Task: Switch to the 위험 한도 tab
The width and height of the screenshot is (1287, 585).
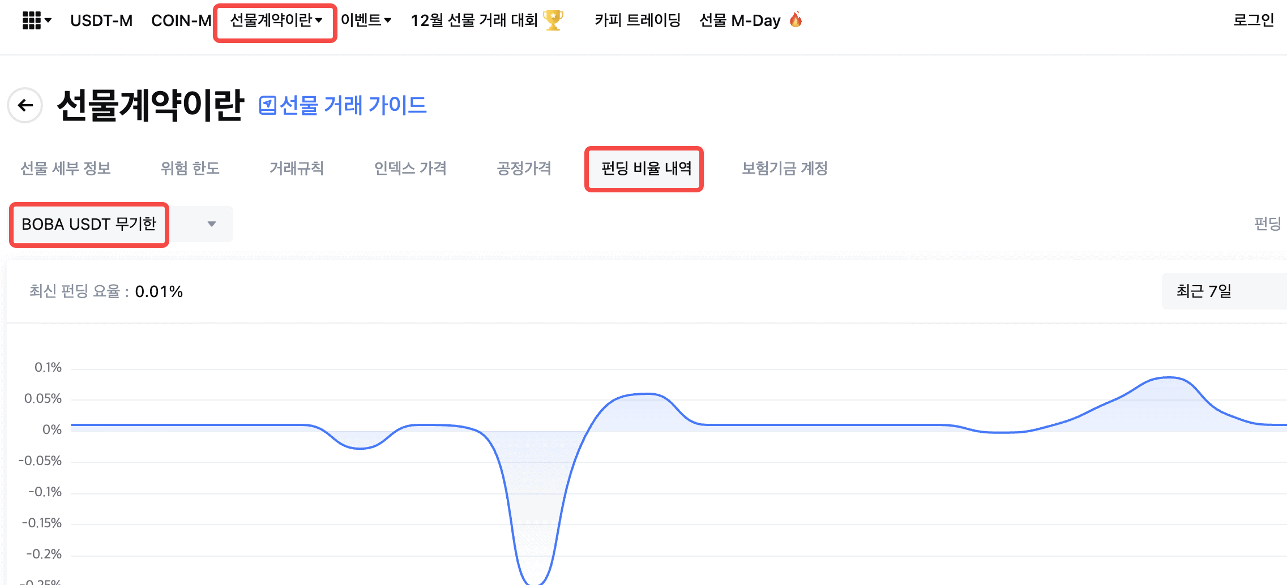Action: coord(190,169)
